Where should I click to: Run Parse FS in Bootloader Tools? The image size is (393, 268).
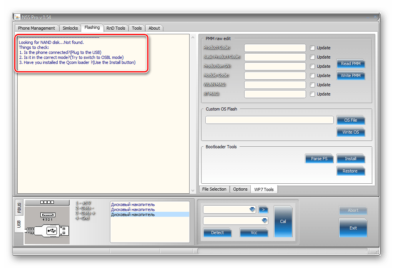(x=319, y=159)
